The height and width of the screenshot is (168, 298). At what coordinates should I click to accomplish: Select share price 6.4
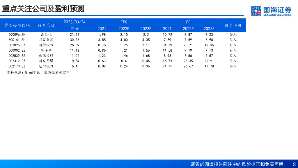click(x=74, y=66)
